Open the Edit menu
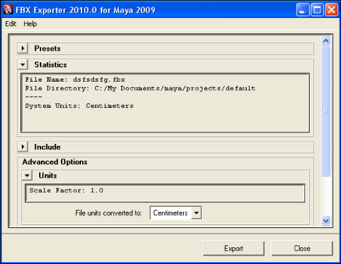341x264 pixels. 11,24
